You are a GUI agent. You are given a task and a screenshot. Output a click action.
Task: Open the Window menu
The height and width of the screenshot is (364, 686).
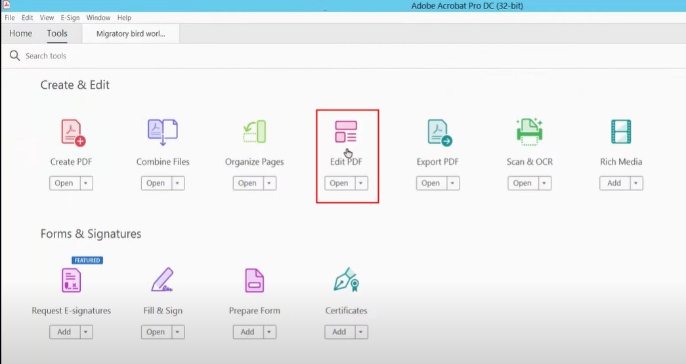(98, 18)
